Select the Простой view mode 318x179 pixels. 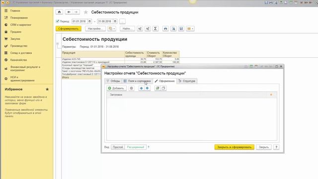118,147
